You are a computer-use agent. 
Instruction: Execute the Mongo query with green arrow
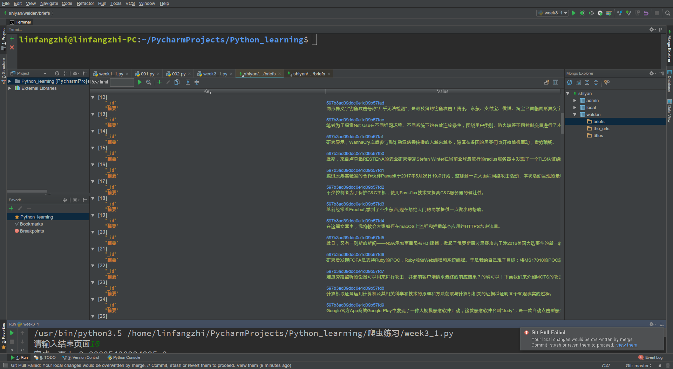(x=140, y=82)
